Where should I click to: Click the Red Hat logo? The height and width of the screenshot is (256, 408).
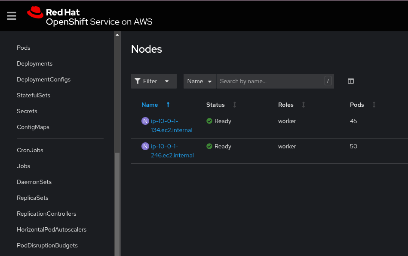coord(35,13)
